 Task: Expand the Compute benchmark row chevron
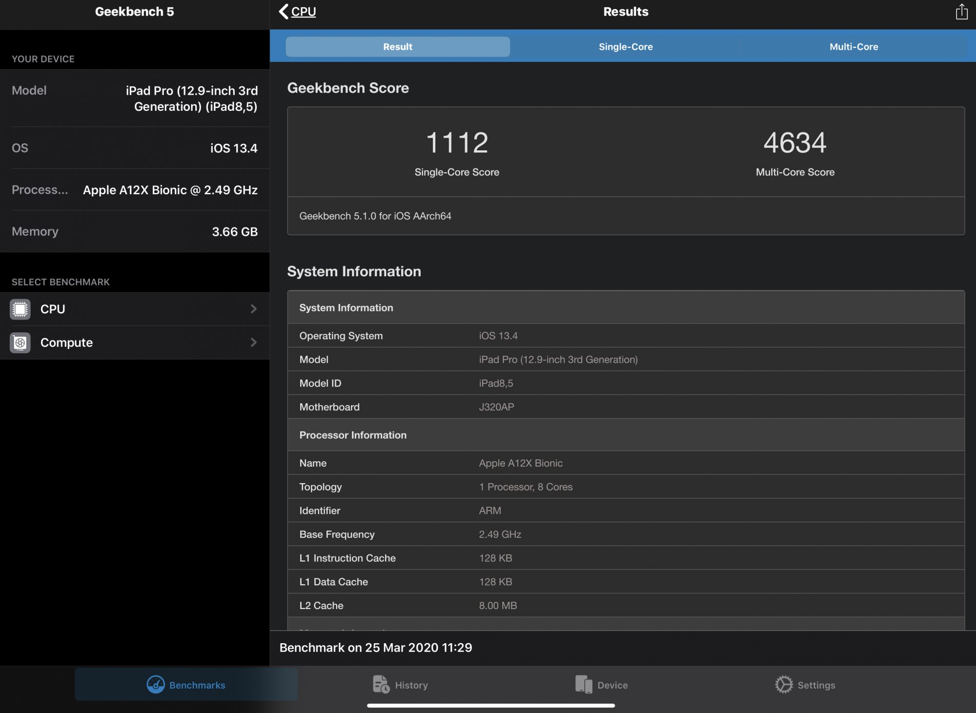253,343
